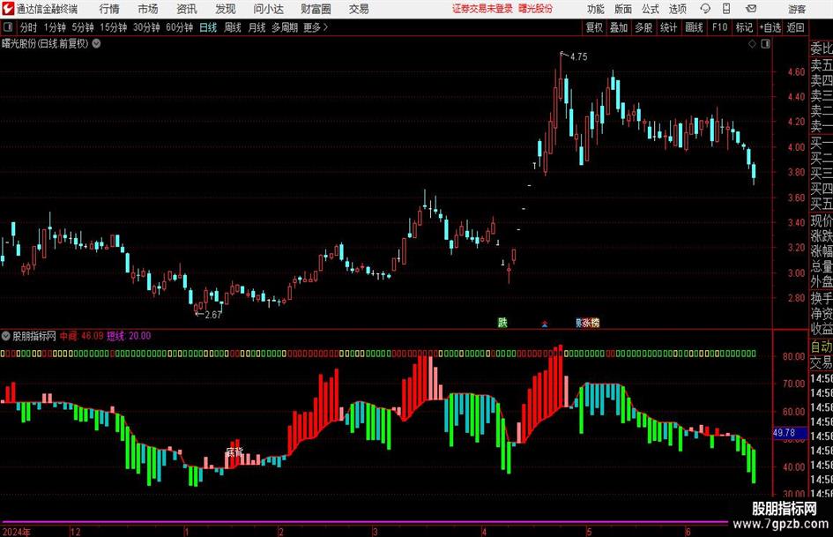
Task: Click the Tongdaxin red logo icon
Action: point(8,9)
